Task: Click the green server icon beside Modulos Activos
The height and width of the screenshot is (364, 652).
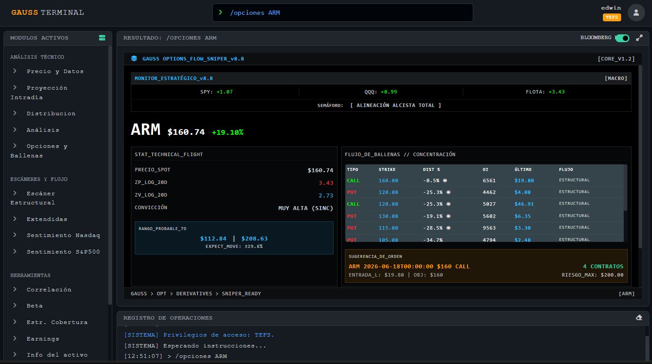Action: coord(102,38)
